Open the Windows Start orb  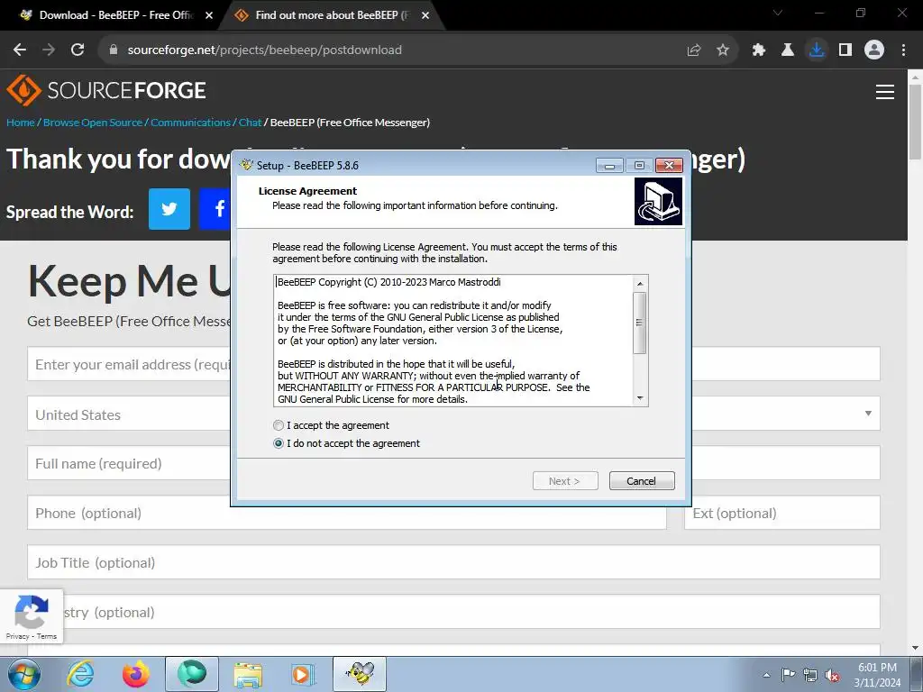(x=24, y=674)
